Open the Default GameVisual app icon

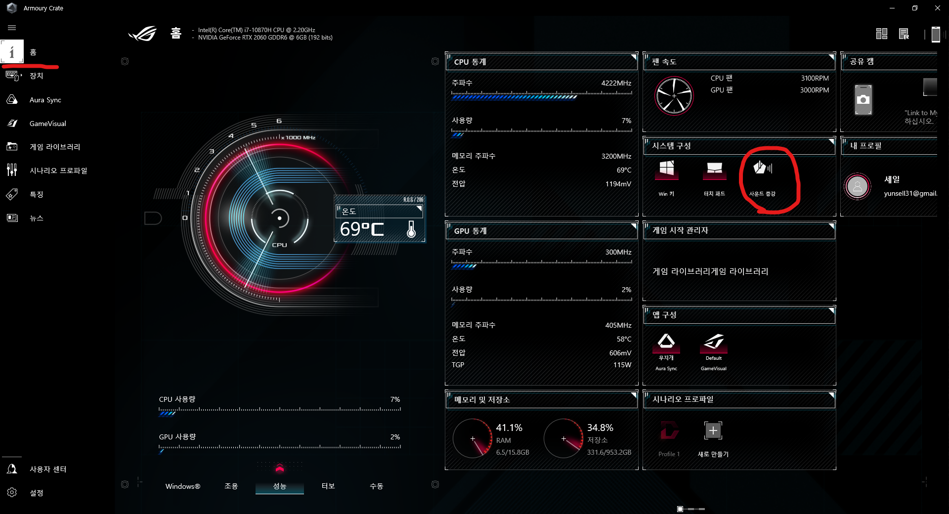714,342
